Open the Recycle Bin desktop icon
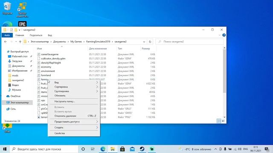The height and width of the screenshot is (153, 273). point(7,8)
